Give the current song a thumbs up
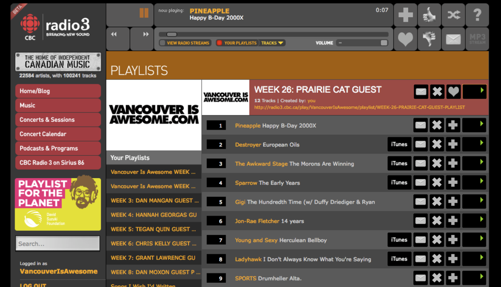 429,15
